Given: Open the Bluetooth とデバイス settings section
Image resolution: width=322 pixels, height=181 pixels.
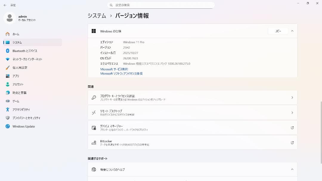Looking at the screenshot, I should pos(24,51).
